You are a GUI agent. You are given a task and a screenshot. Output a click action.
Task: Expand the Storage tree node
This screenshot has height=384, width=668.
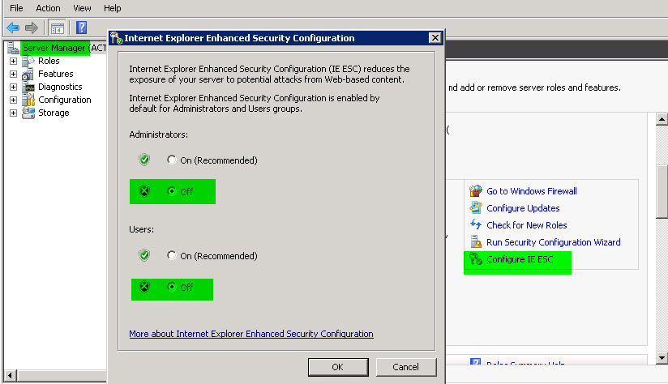pos(13,113)
